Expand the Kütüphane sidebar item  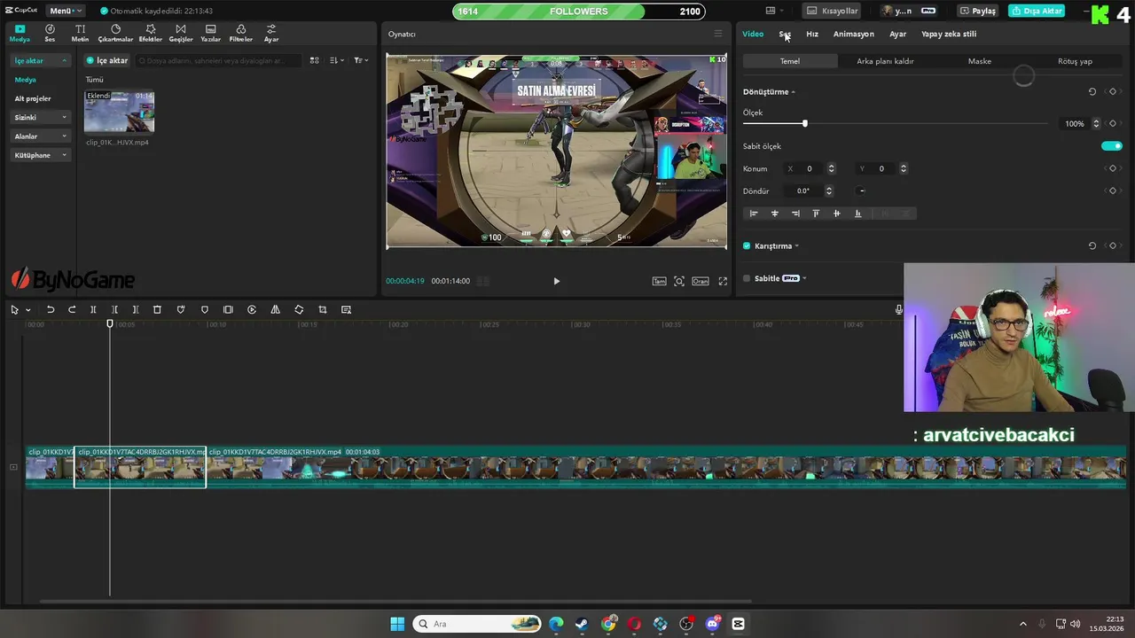[x=40, y=155]
